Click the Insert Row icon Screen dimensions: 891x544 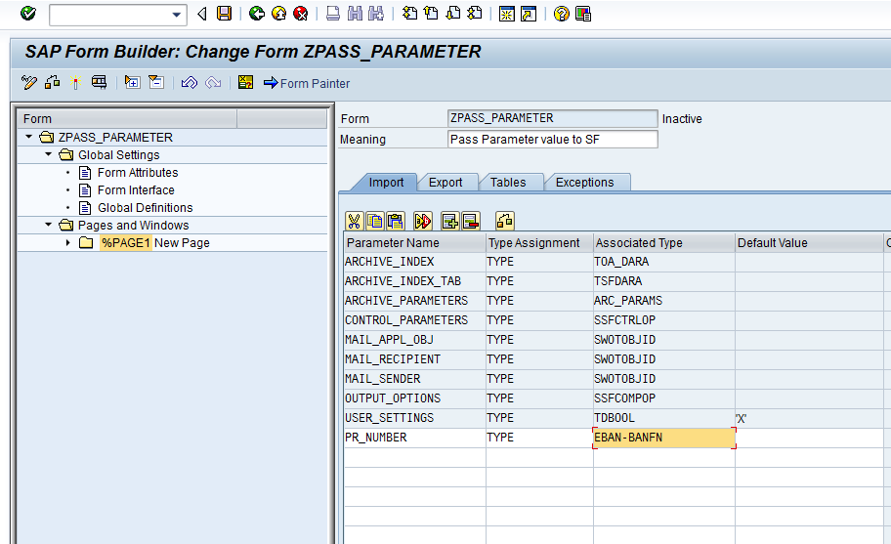click(x=449, y=221)
